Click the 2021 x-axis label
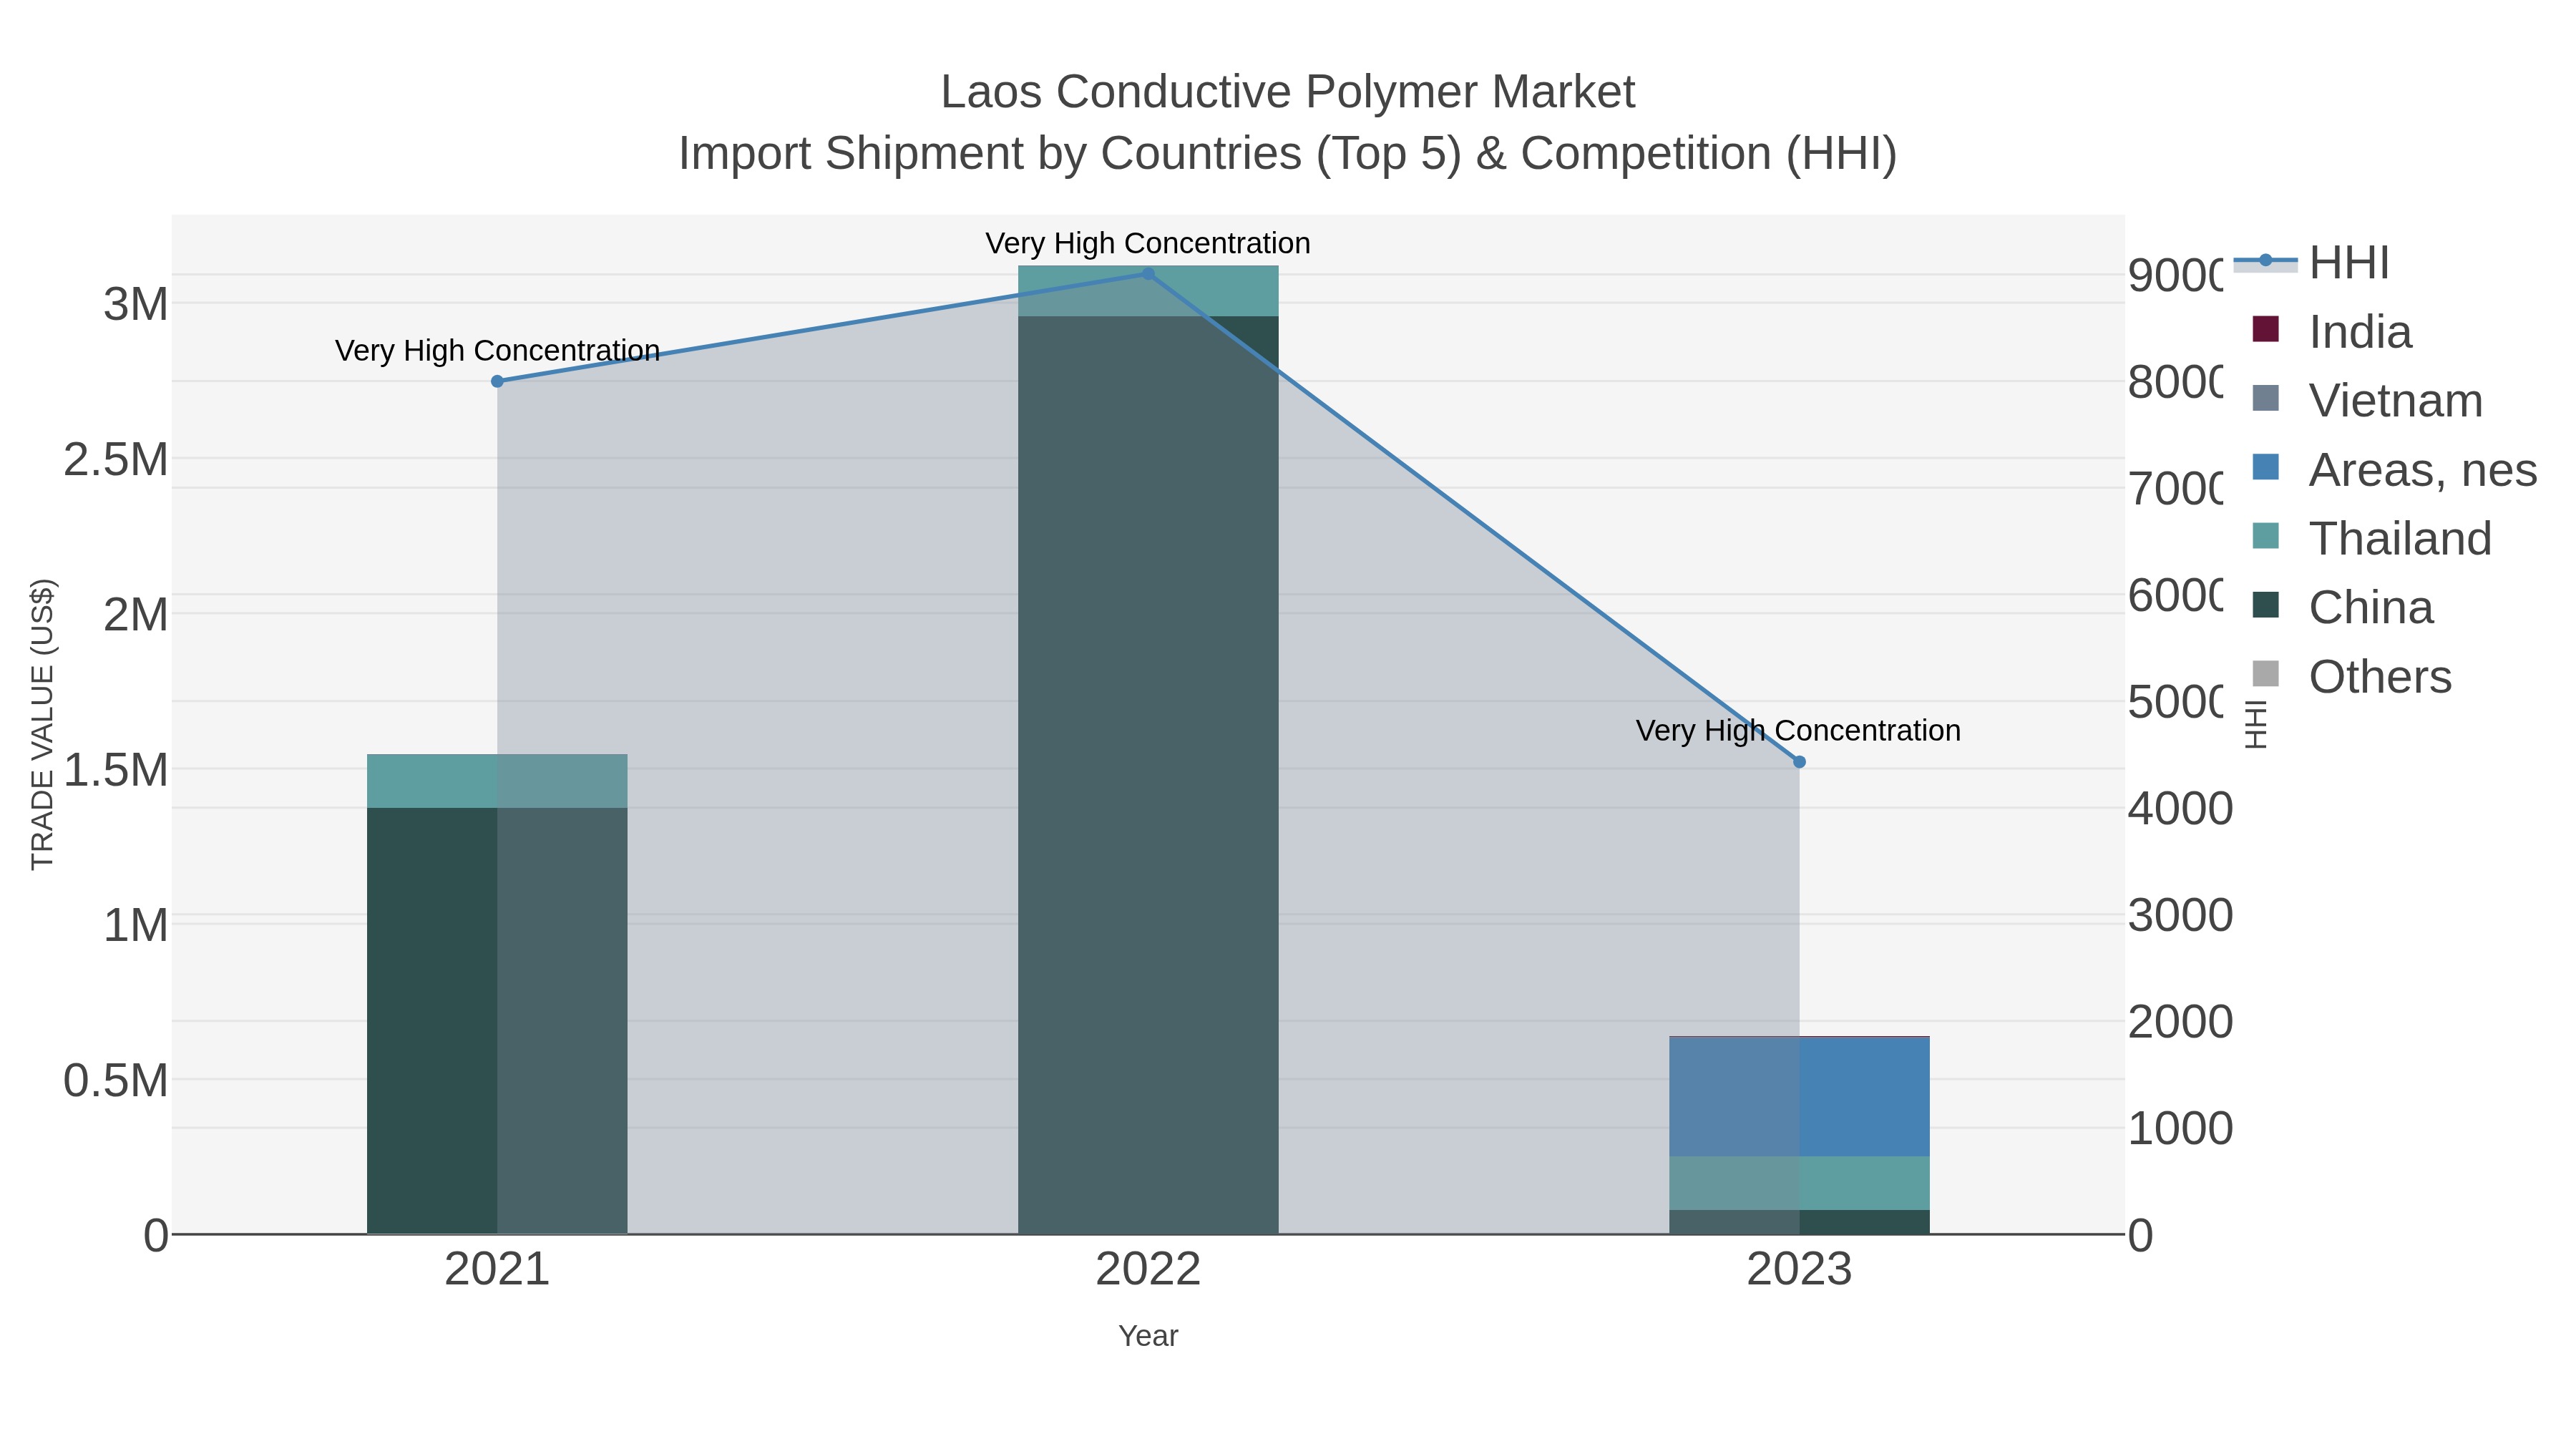This screenshot has height=1449, width=2576. pos(497,1270)
